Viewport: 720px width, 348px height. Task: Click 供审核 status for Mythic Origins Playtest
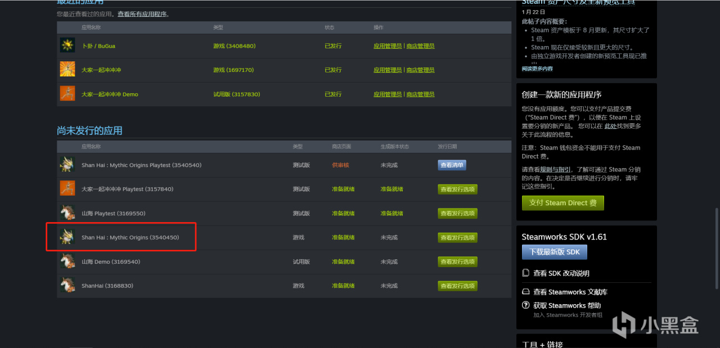[x=341, y=165]
